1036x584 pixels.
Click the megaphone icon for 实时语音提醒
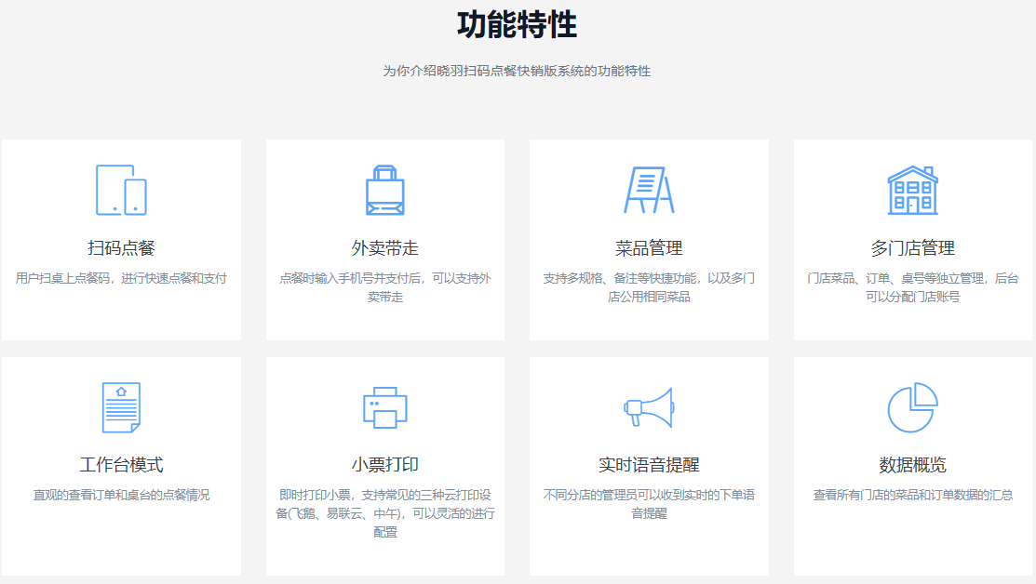[x=648, y=407]
